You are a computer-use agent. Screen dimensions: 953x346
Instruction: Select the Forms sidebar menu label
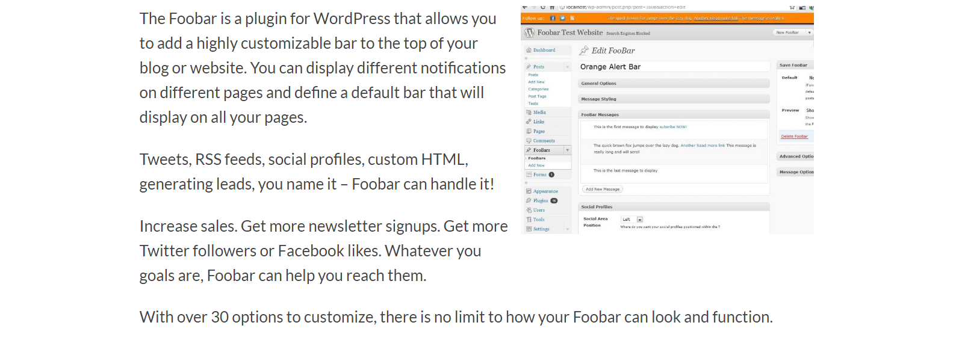coord(540,175)
